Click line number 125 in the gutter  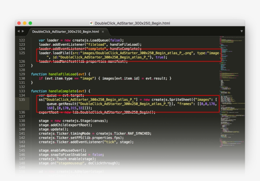(22, 53)
